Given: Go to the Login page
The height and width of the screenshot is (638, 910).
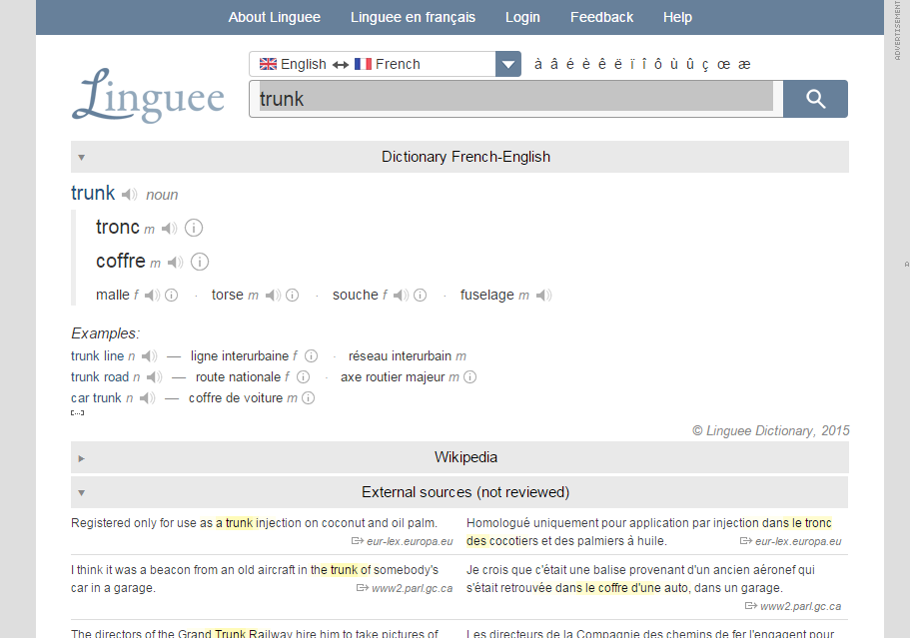Looking at the screenshot, I should [x=522, y=17].
